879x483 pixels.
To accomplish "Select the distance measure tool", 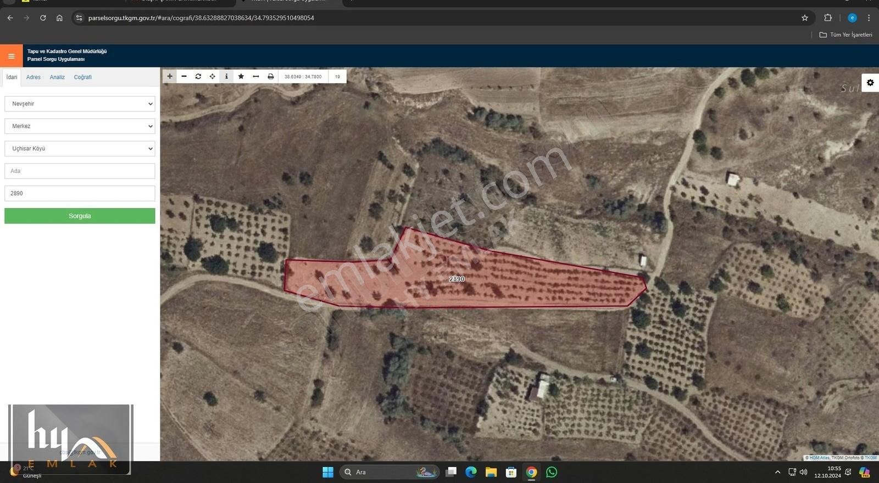I will pos(255,76).
